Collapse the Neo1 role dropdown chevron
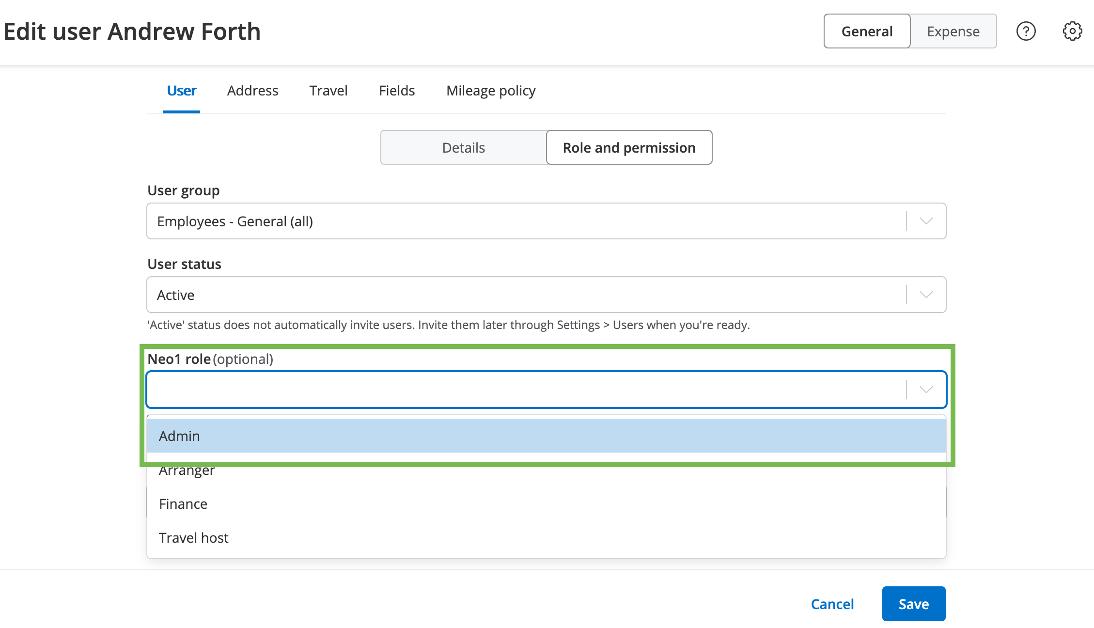This screenshot has width=1094, height=628. 926,390
